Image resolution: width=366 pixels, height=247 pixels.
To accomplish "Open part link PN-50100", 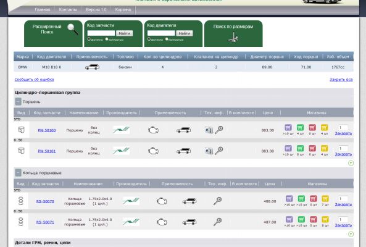I will tap(47, 130).
